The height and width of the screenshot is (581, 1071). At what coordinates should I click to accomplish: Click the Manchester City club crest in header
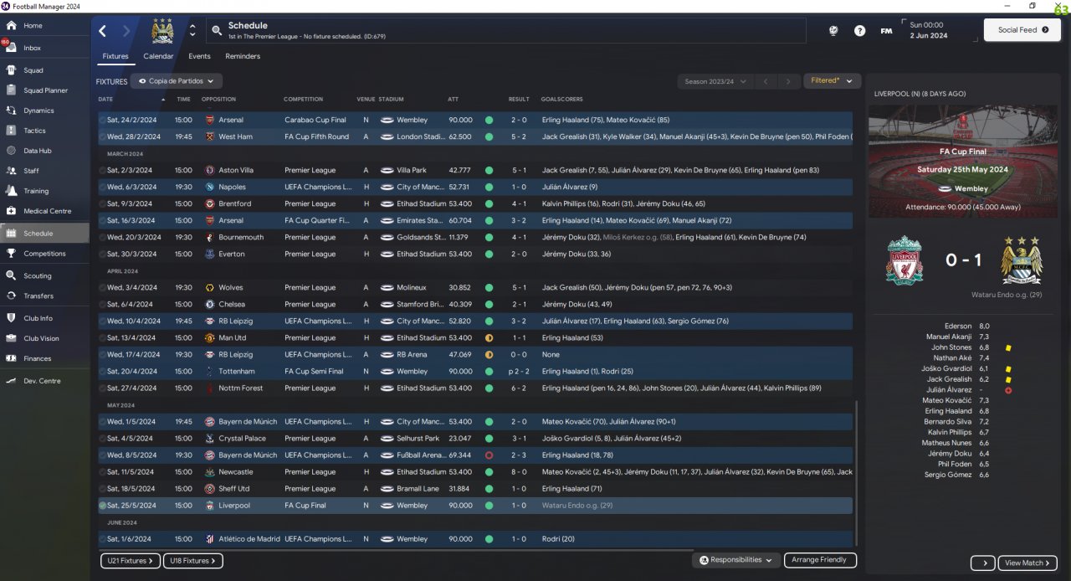click(162, 30)
